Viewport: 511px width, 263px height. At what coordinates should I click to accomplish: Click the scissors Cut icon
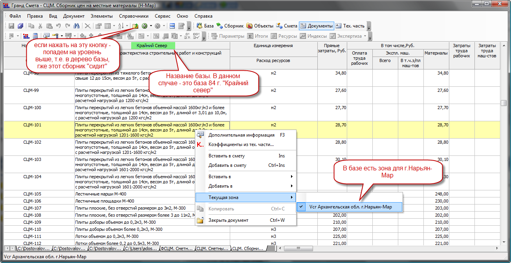(40, 26)
